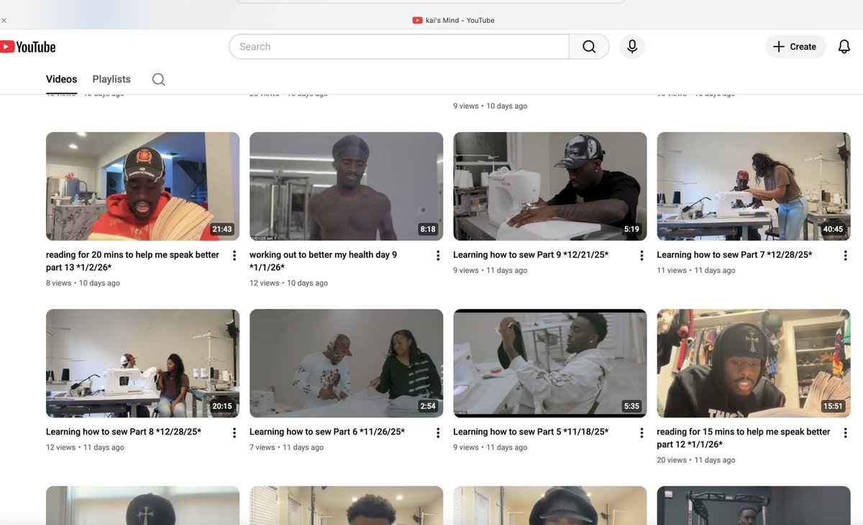Open options menu for the reading part 13 video
This screenshot has width=863, height=525.
pyautogui.click(x=234, y=255)
